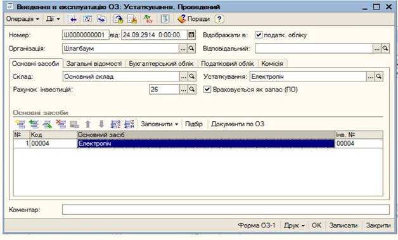The image size is (398, 240).
Task: Click the grayed finish-editing table icon
Action: point(74,124)
